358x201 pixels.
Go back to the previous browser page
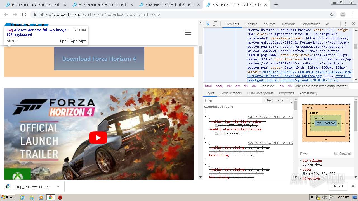point(6,15)
